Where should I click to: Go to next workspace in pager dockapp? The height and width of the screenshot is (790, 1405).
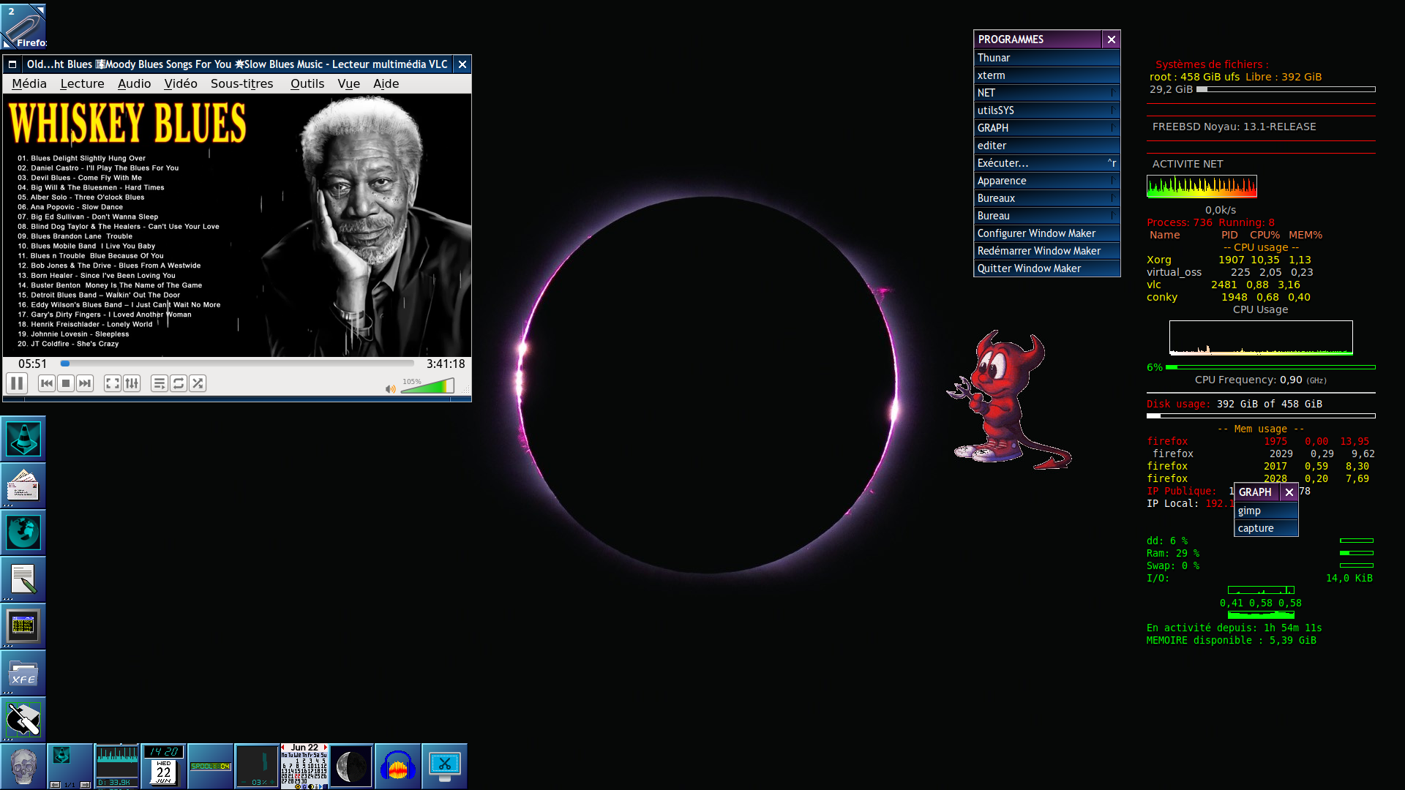click(x=85, y=785)
